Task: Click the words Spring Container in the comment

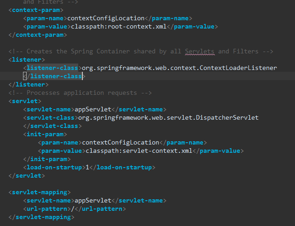Action: (x=100, y=52)
